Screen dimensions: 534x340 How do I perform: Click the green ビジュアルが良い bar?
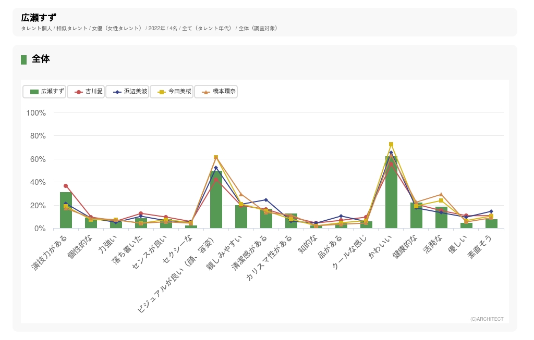pyautogui.click(x=216, y=200)
